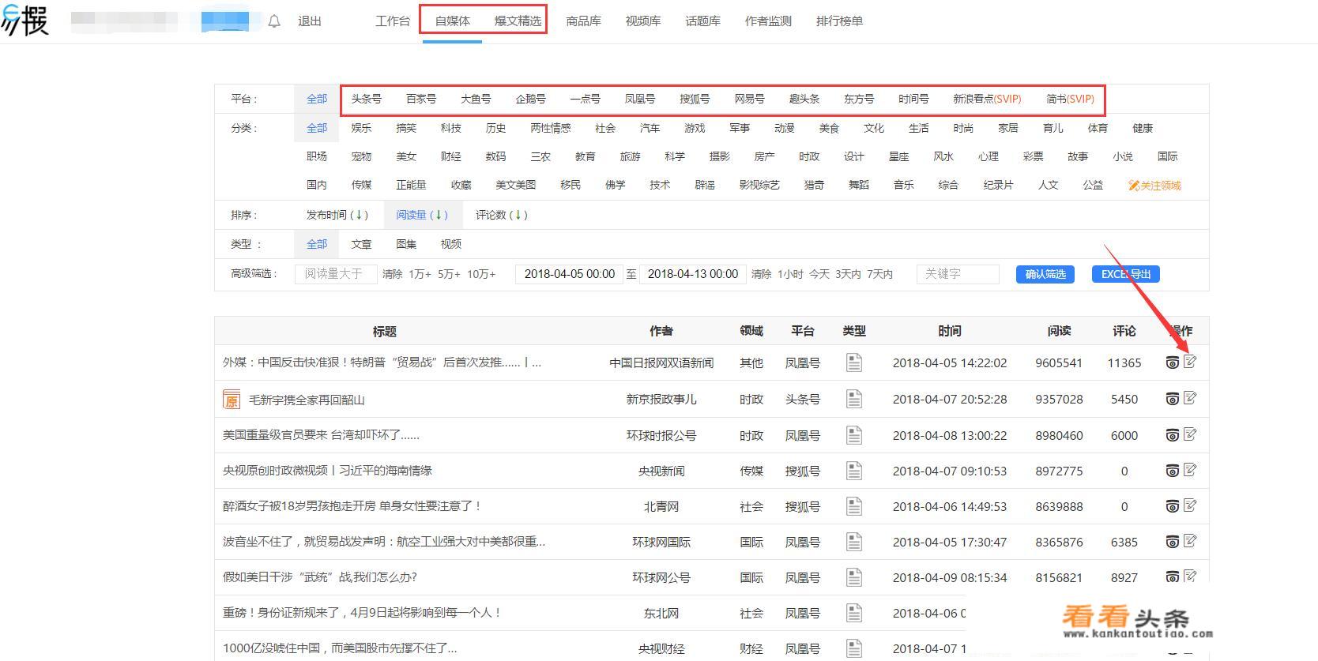
Task: Click 退出 to log out
Action: pyautogui.click(x=310, y=21)
